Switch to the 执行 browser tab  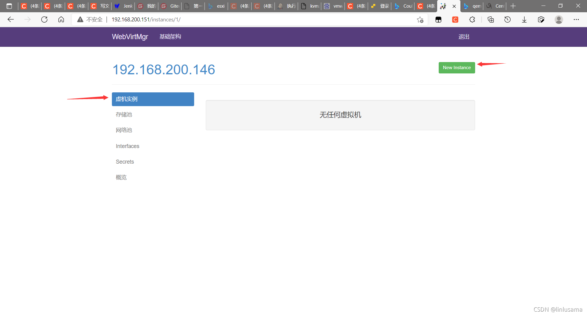point(286,6)
